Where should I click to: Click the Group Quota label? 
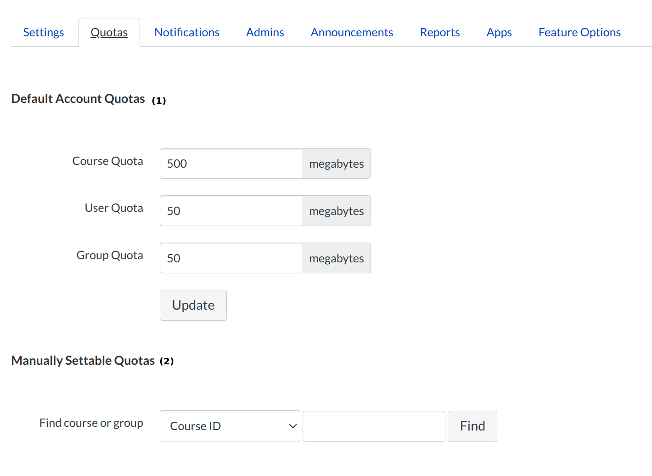110,255
